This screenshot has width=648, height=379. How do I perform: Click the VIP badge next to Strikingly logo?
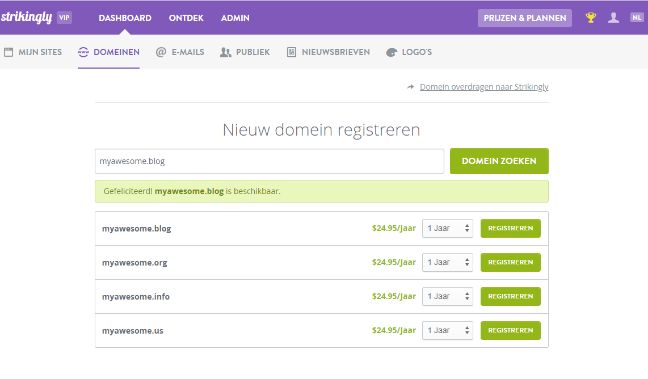click(x=64, y=18)
